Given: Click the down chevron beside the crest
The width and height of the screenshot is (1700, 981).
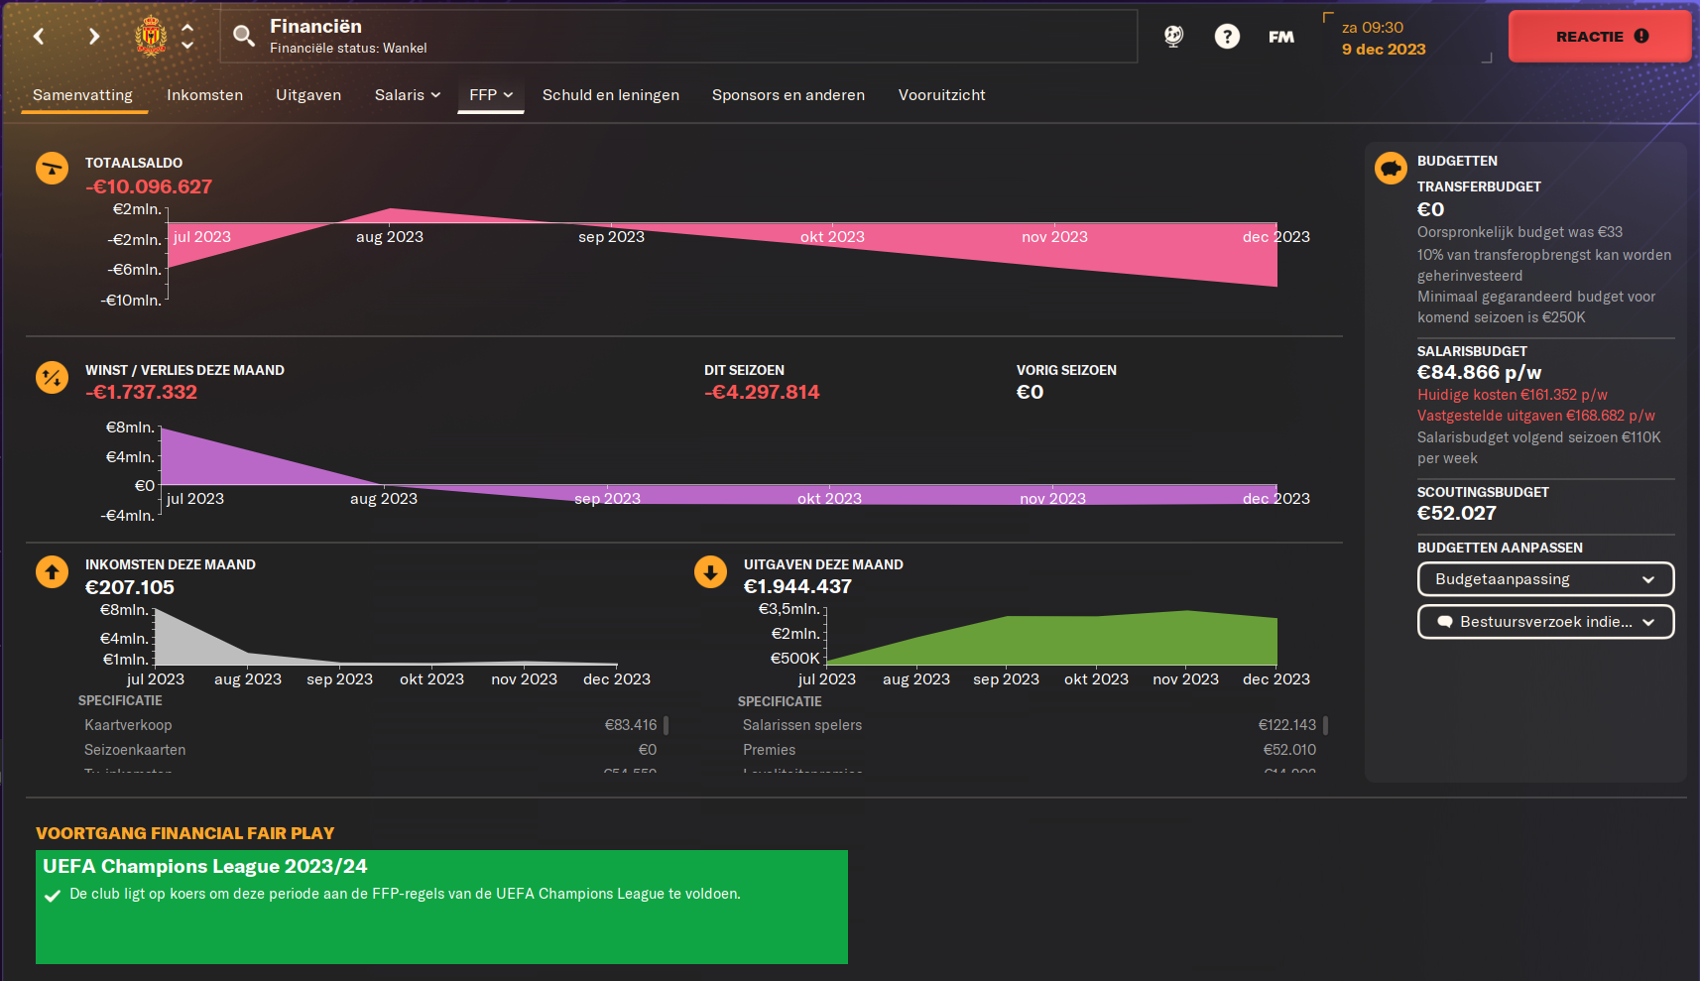Looking at the screenshot, I should [187, 46].
